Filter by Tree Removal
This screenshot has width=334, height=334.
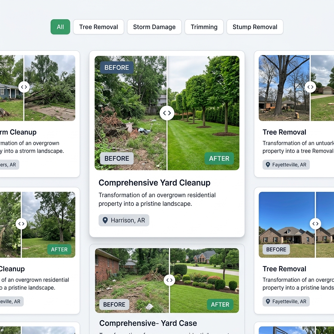pos(99,27)
